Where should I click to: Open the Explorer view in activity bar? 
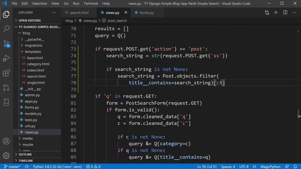pos(6,15)
